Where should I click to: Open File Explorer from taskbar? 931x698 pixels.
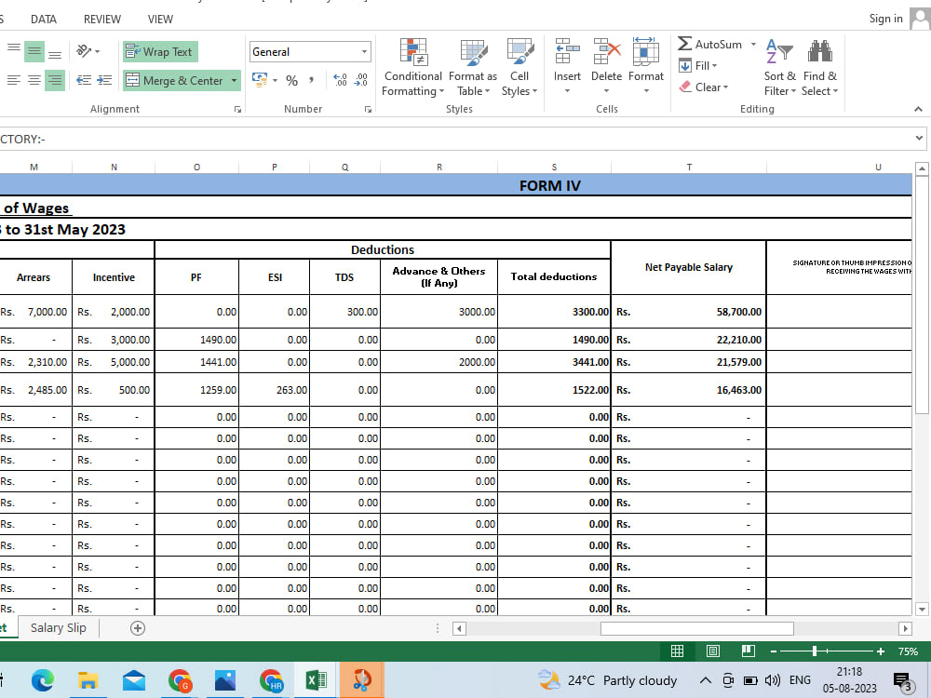(x=88, y=680)
